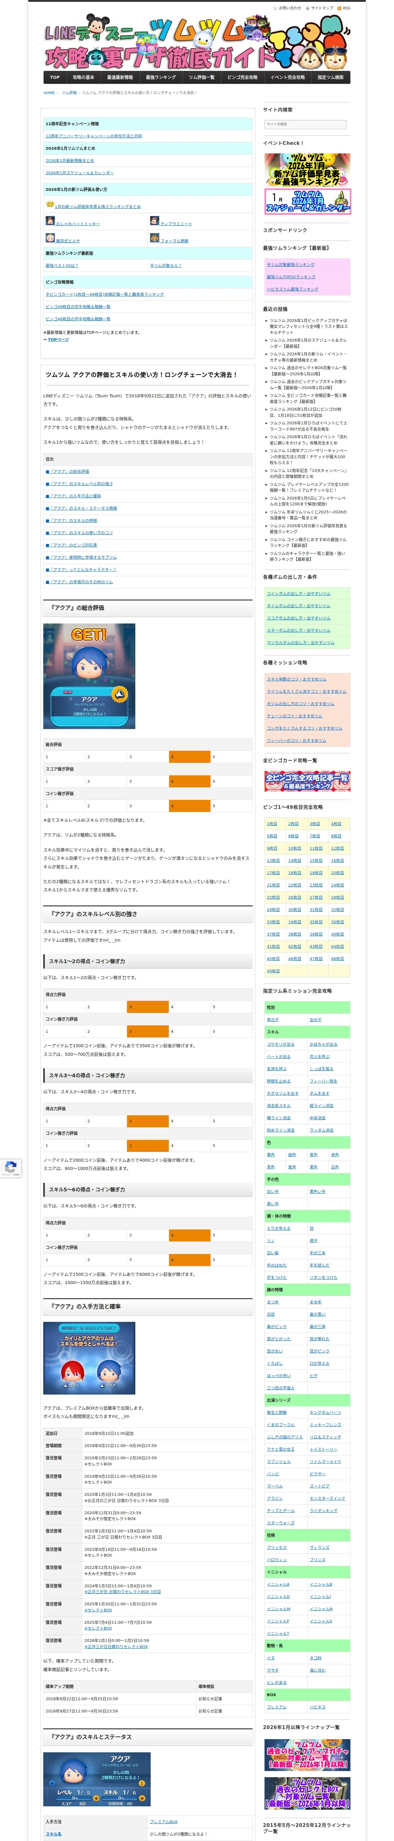
Task: Open the 男の子 mission link
Action: 272,1020
